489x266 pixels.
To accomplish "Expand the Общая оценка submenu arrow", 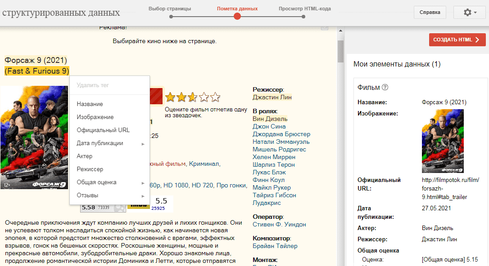I will 143,183.
